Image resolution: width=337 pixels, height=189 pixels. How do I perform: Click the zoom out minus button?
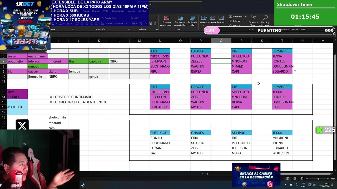click(x=307, y=179)
